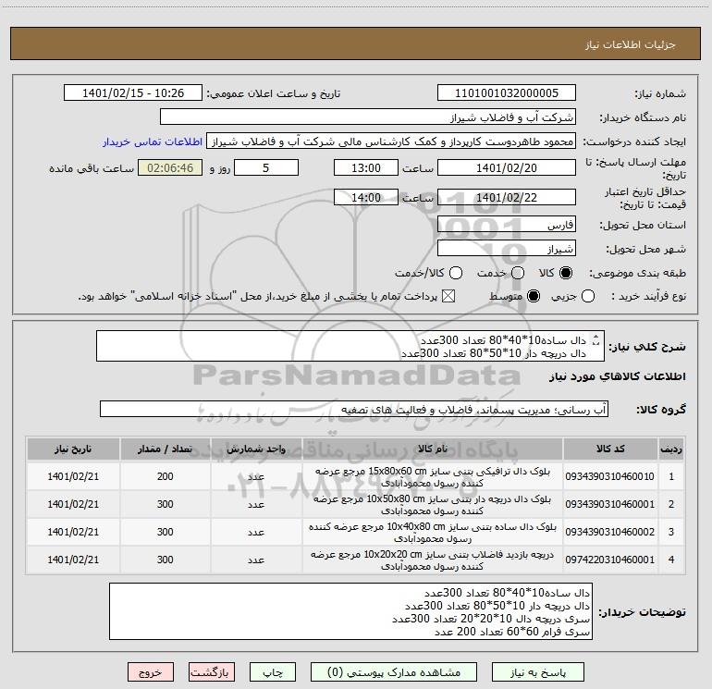Click the واحد شمارش column header
The width and height of the screenshot is (712, 689).
tap(256, 449)
